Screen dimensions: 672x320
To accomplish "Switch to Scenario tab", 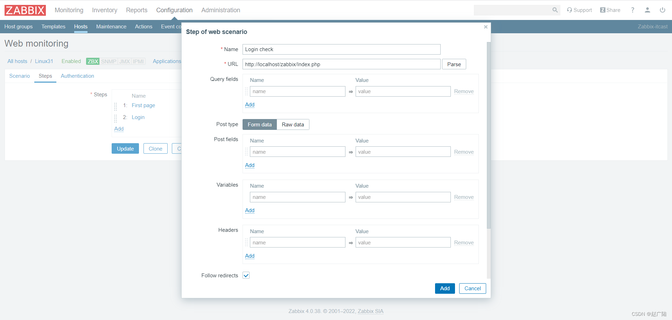I will [x=20, y=76].
